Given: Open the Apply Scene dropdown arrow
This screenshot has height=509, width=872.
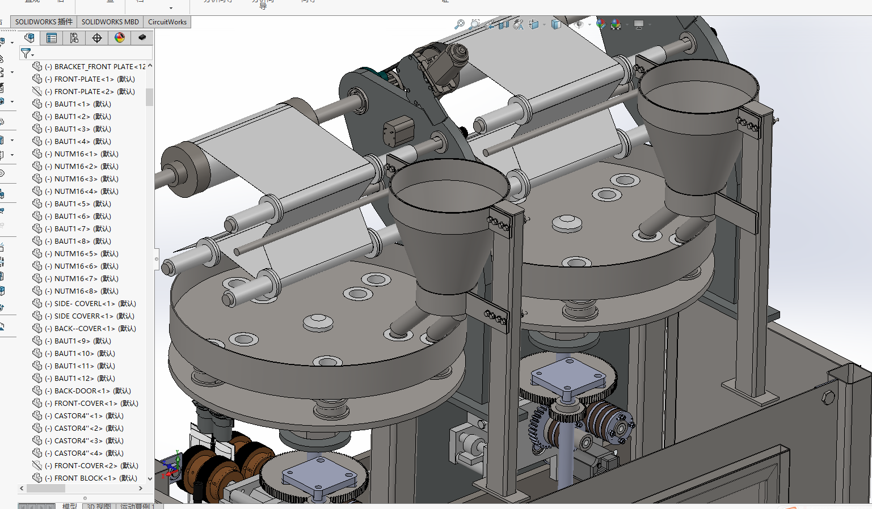Looking at the screenshot, I should (x=627, y=24).
